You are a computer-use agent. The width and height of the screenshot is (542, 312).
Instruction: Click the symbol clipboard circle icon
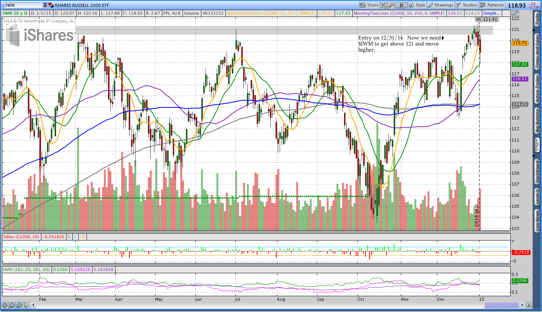tap(3, 5)
